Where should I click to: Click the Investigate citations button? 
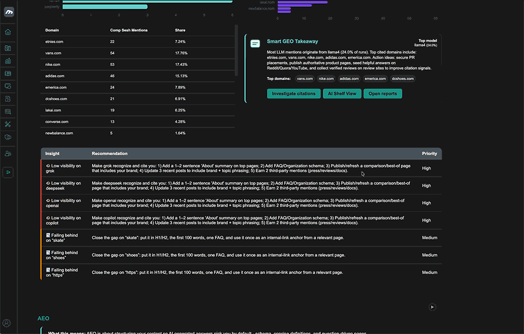(293, 94)
